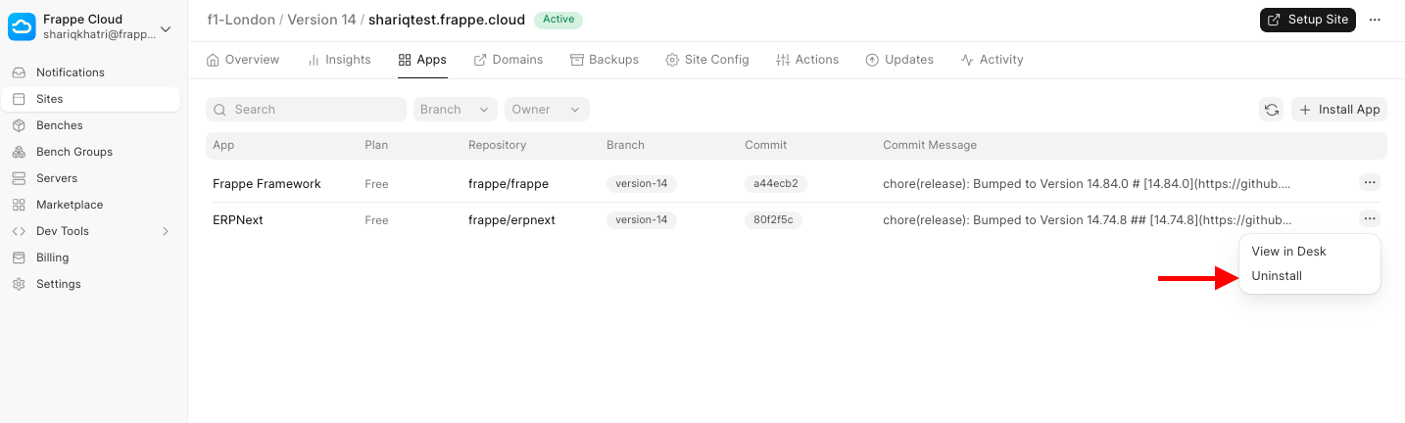
Task: Open Settings in the sidebar
Action: (x=58, y=284)
